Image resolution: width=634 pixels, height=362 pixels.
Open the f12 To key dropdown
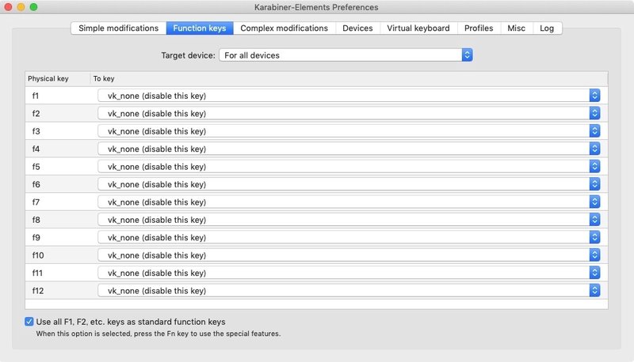349,291
